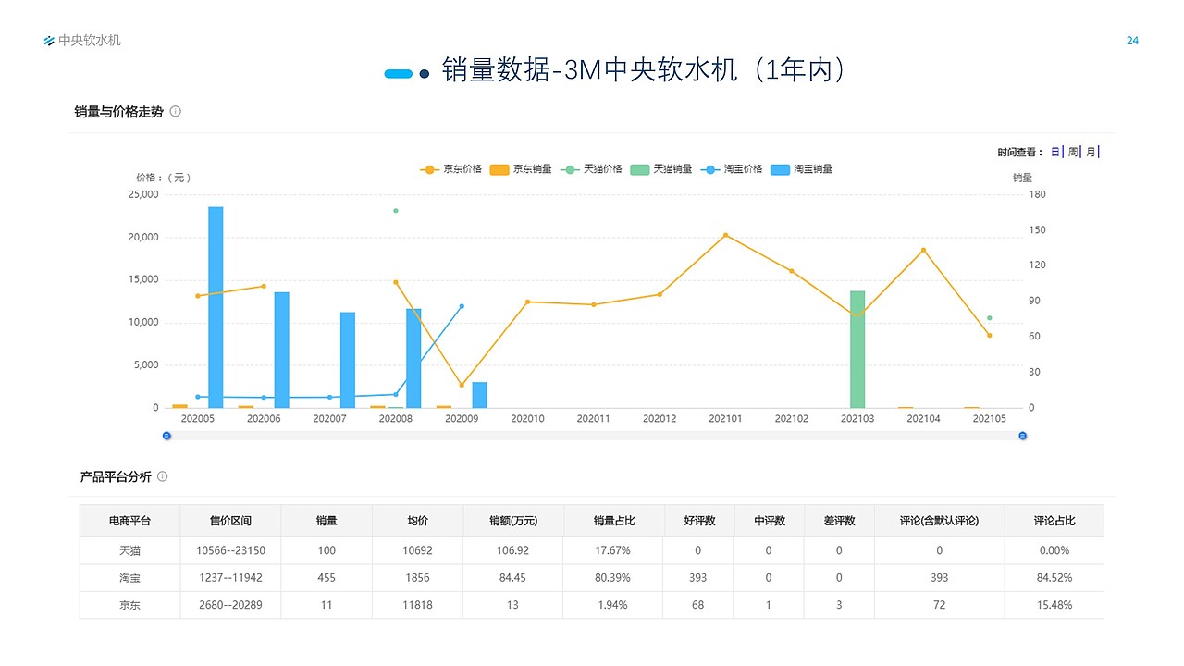
Task: Click the 京东价格 peak point at 202101
Action: click(x=725, y=235)
